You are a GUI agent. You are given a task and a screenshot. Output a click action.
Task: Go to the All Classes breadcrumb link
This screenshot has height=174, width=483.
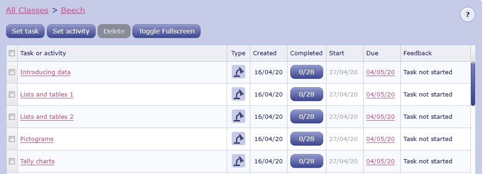[27, 10]
